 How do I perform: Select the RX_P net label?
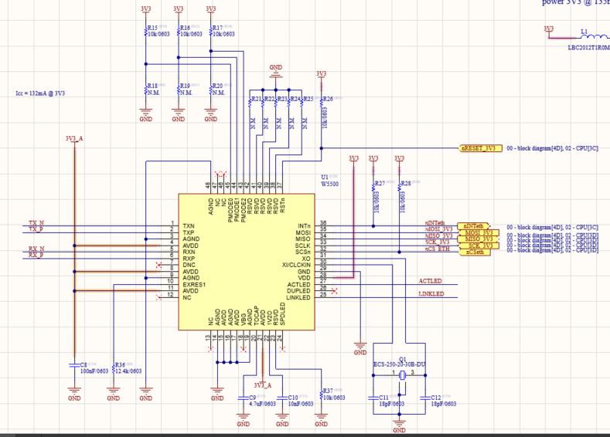36,255
